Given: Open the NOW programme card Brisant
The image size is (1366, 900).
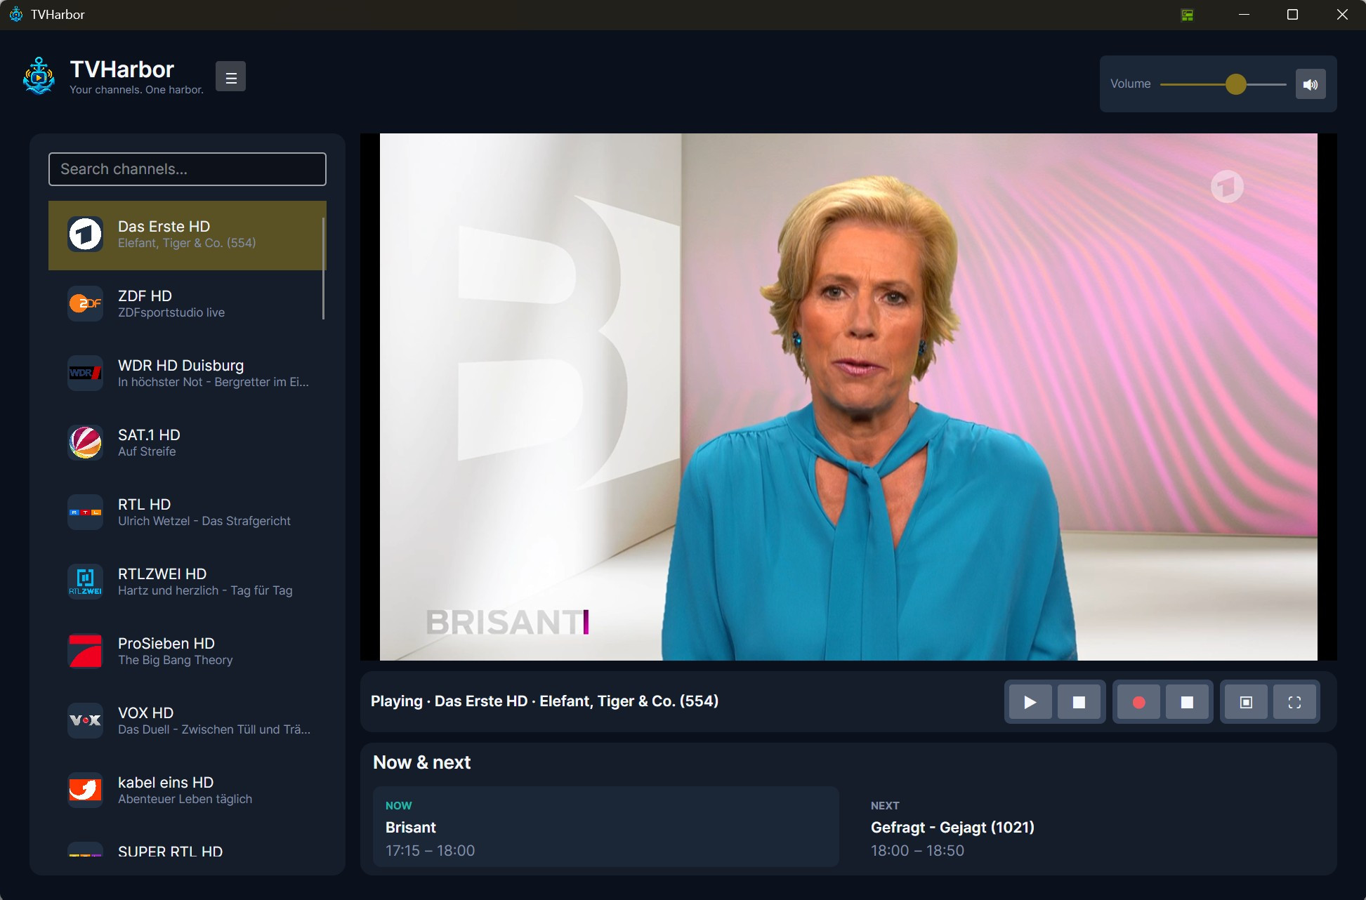Looking at the screenshot, I should [x=605, y=826].
